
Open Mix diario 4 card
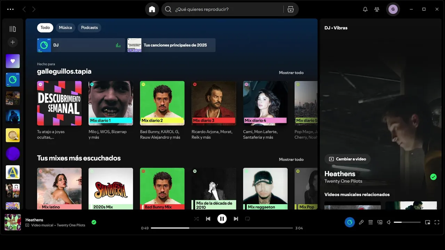265,103
